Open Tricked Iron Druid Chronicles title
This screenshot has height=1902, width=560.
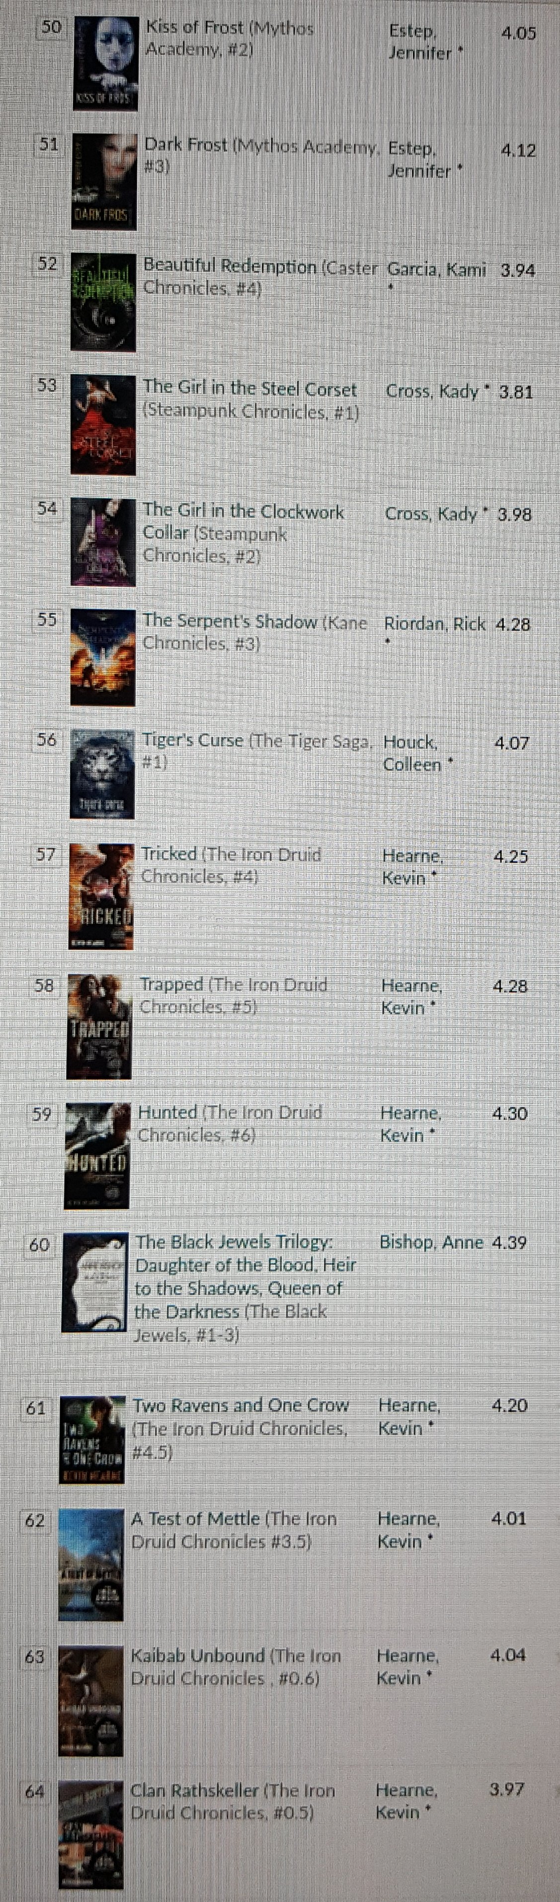(x=231, y=865)
